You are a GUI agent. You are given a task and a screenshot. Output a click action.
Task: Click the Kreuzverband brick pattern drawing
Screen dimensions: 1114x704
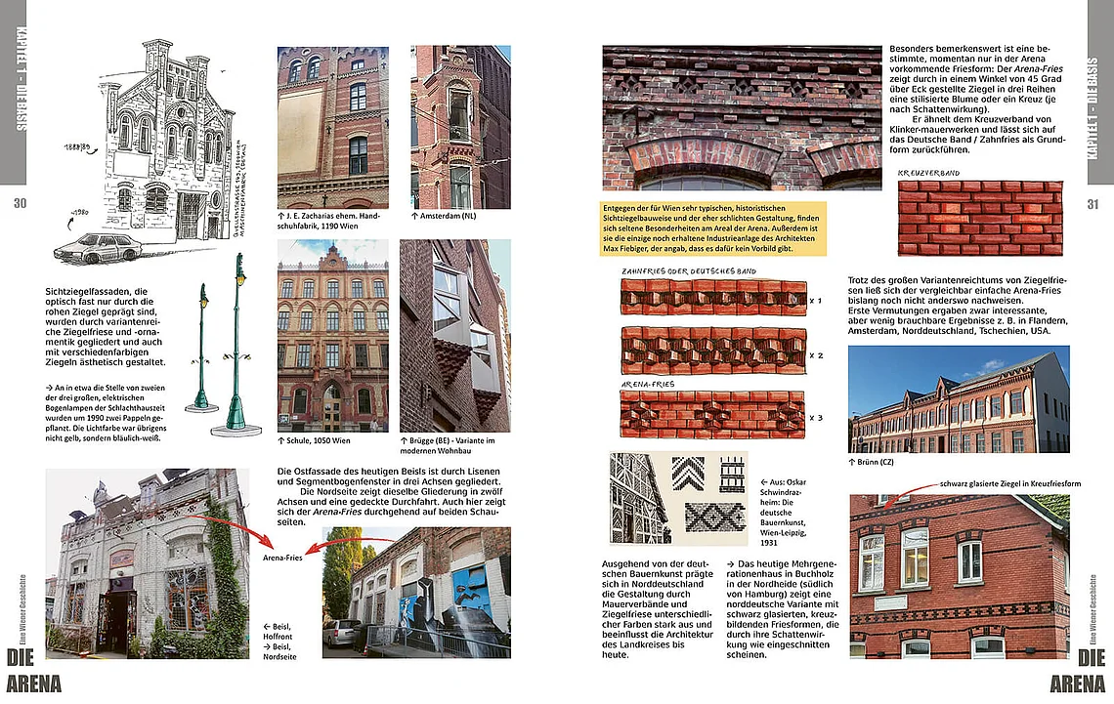click(x=980, y=218)
